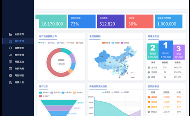Click the four-squares icon for 财务制度
The image size is (190, 116).
click(x=10, y=75)
